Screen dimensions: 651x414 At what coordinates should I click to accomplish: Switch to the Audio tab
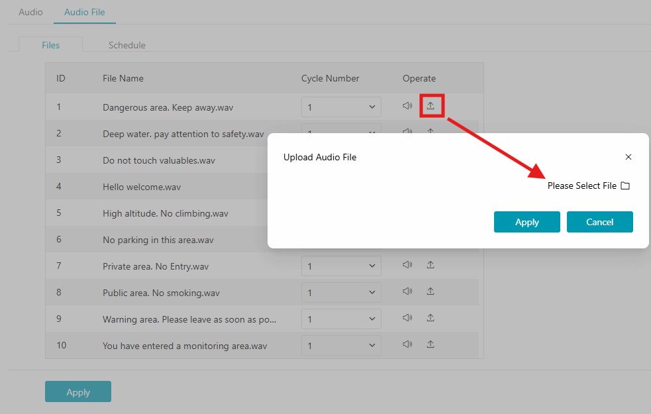pyautogui.click(x=30, y=12)
